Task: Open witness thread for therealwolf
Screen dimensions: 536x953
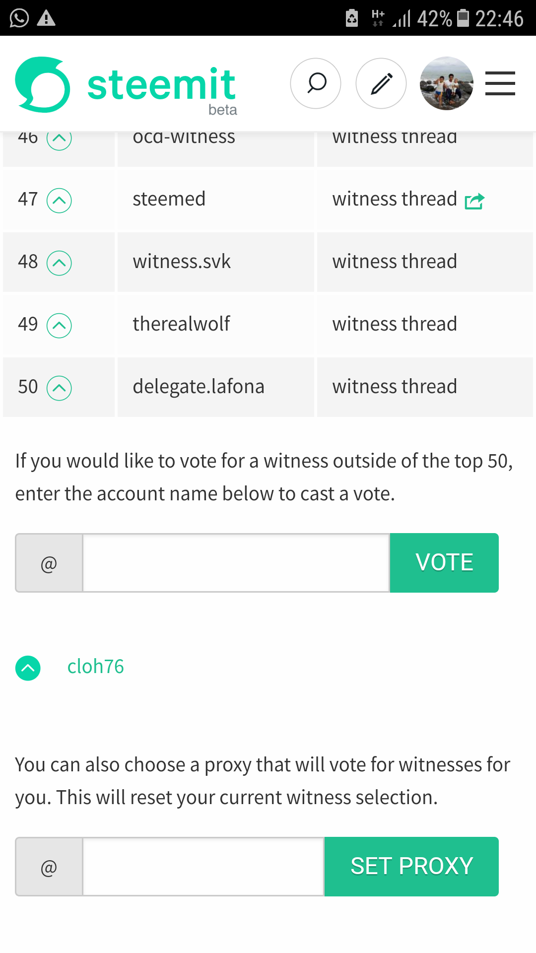Action: click(395, 324)
